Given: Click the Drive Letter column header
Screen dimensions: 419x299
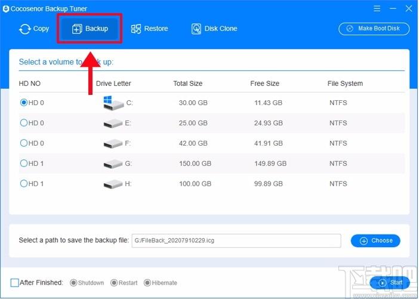Looking at the screenshot, I should coord(113,84).
